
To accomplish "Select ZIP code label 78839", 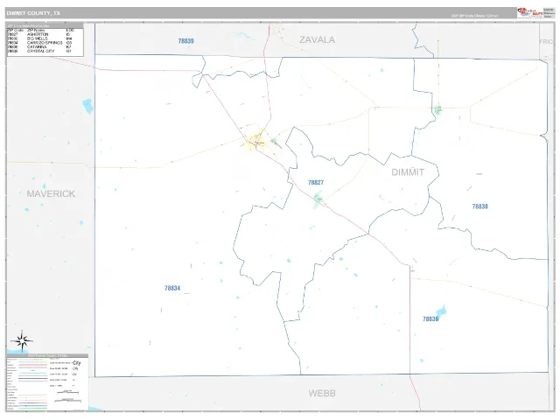I will pyautogui.click(x=185, y=41).
